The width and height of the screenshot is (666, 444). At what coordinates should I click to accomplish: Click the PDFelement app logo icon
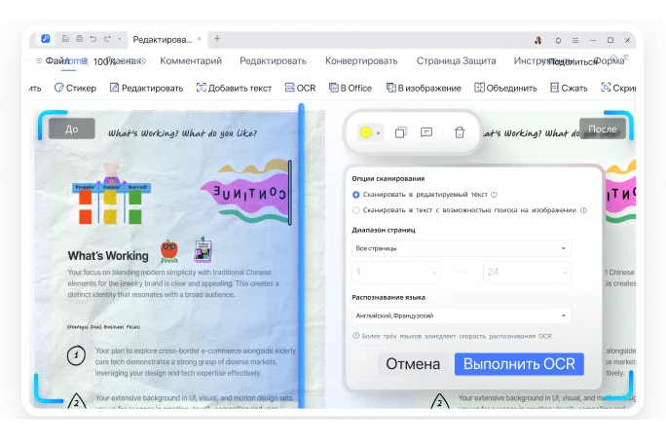[46, 39]
